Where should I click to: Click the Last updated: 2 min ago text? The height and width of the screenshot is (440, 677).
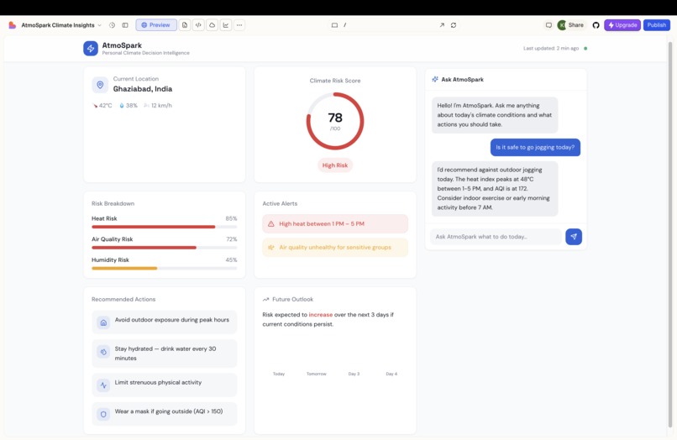point(551,49)
